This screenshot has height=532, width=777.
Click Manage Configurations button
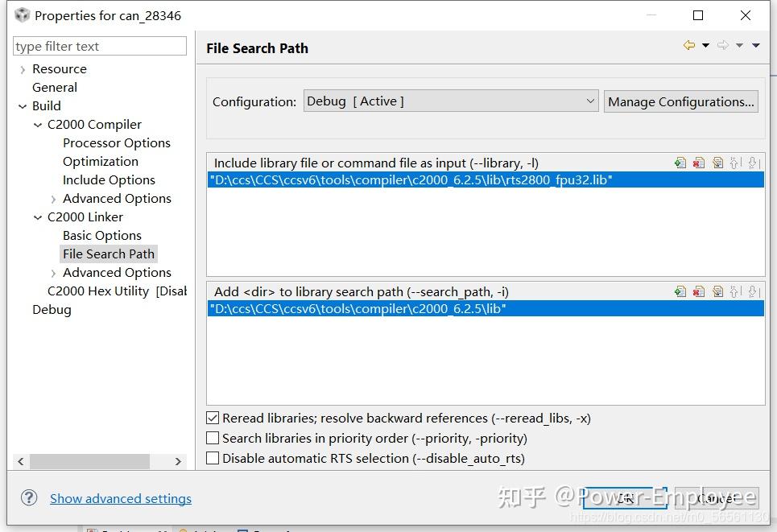point(680,101)
